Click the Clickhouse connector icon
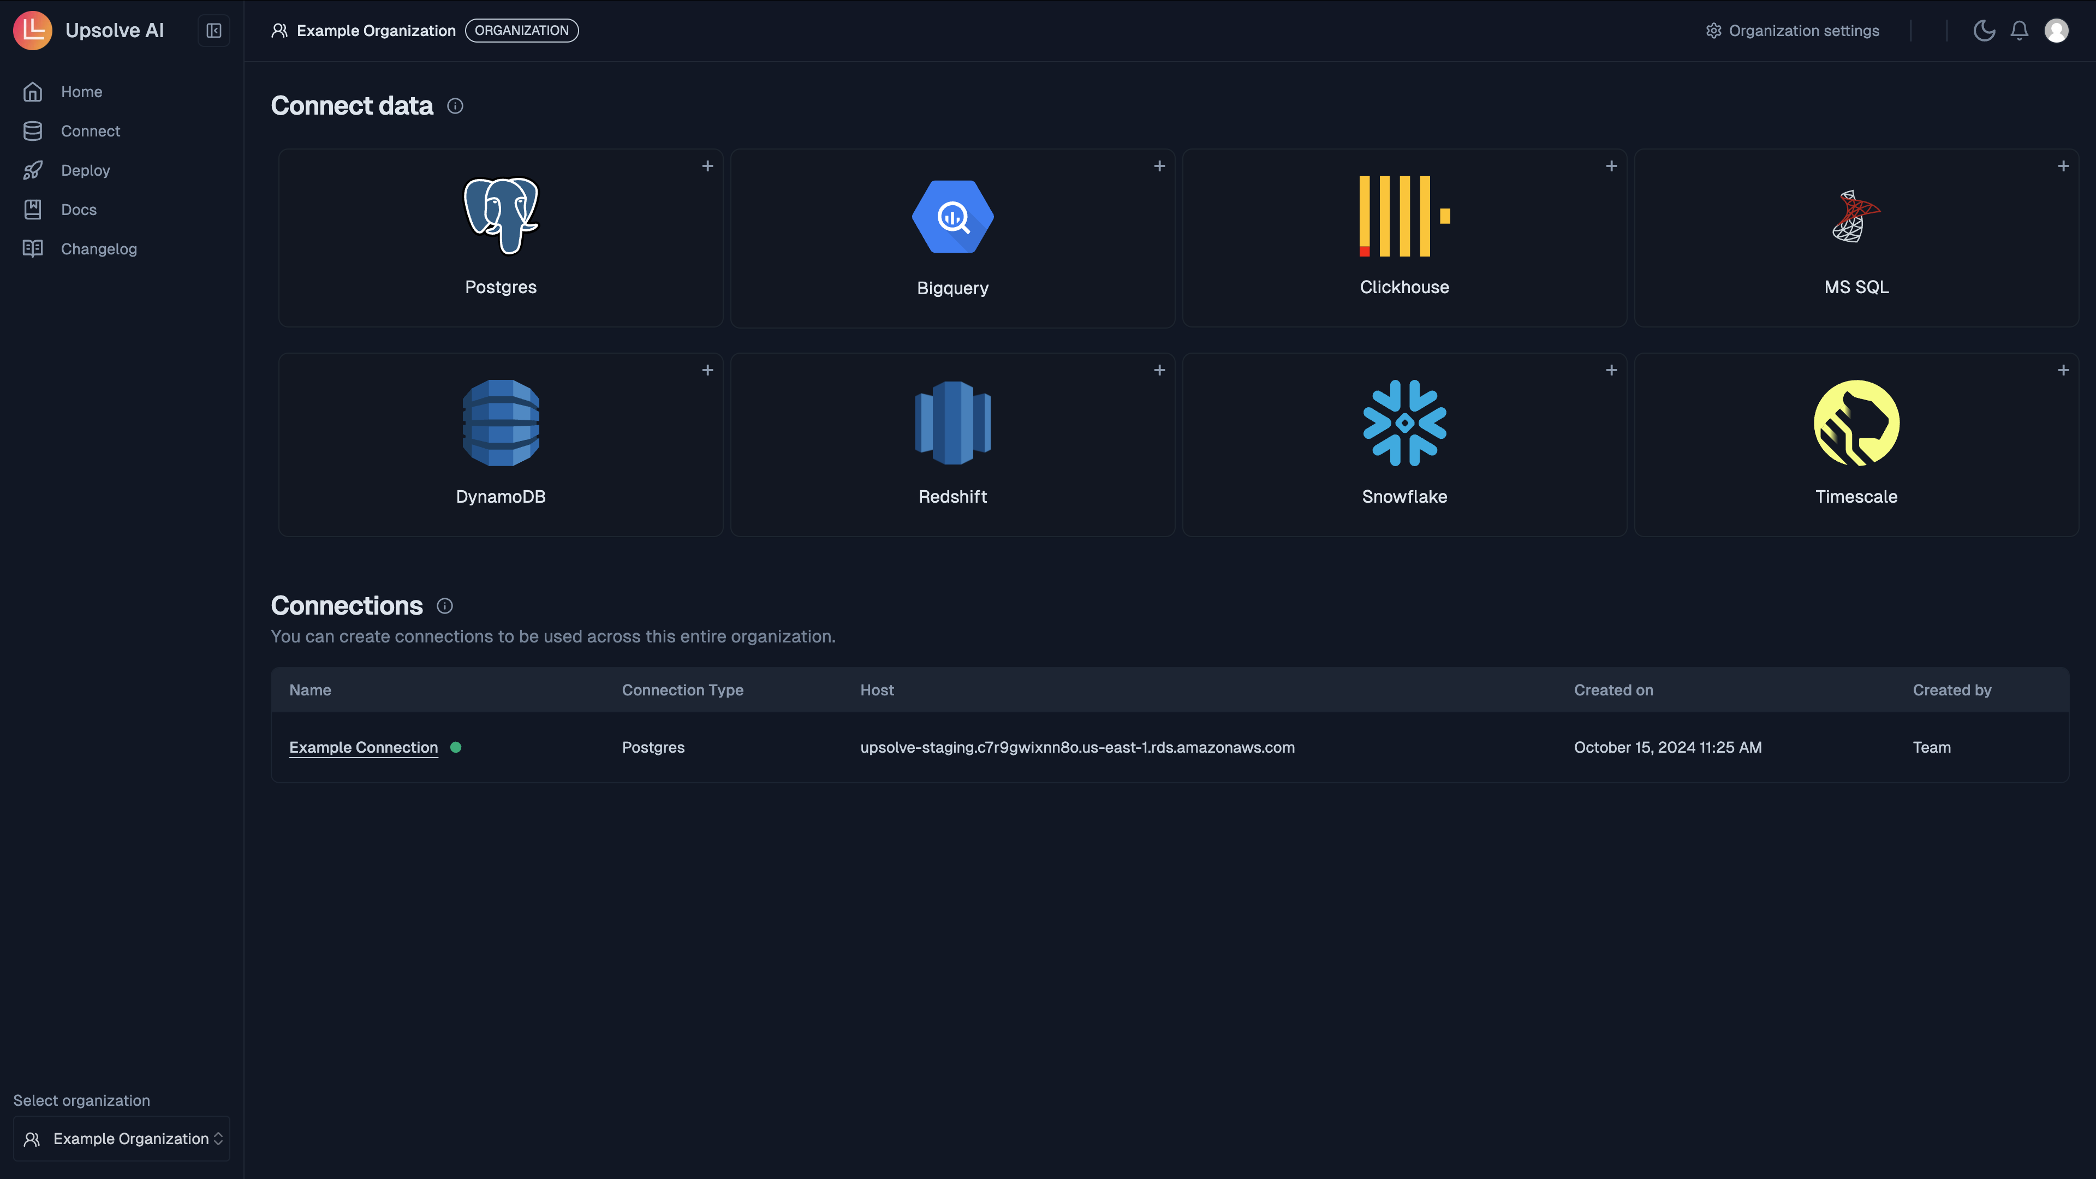The width and height of the screenshot is (2096, 1179). (1403, 217)
